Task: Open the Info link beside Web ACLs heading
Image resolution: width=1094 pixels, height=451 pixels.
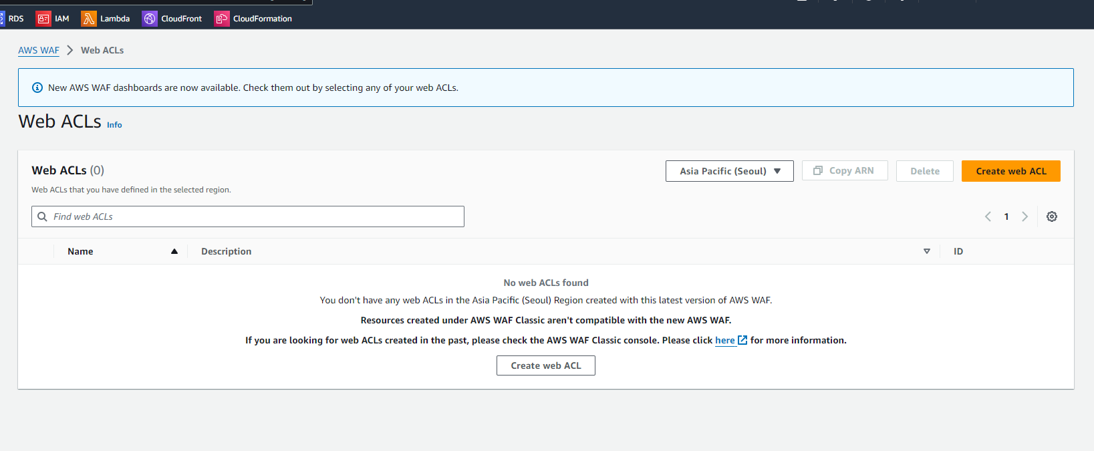Action: 114,125
